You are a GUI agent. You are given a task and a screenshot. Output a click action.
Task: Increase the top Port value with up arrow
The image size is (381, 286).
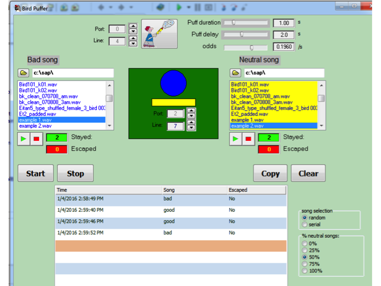[133, 26]
